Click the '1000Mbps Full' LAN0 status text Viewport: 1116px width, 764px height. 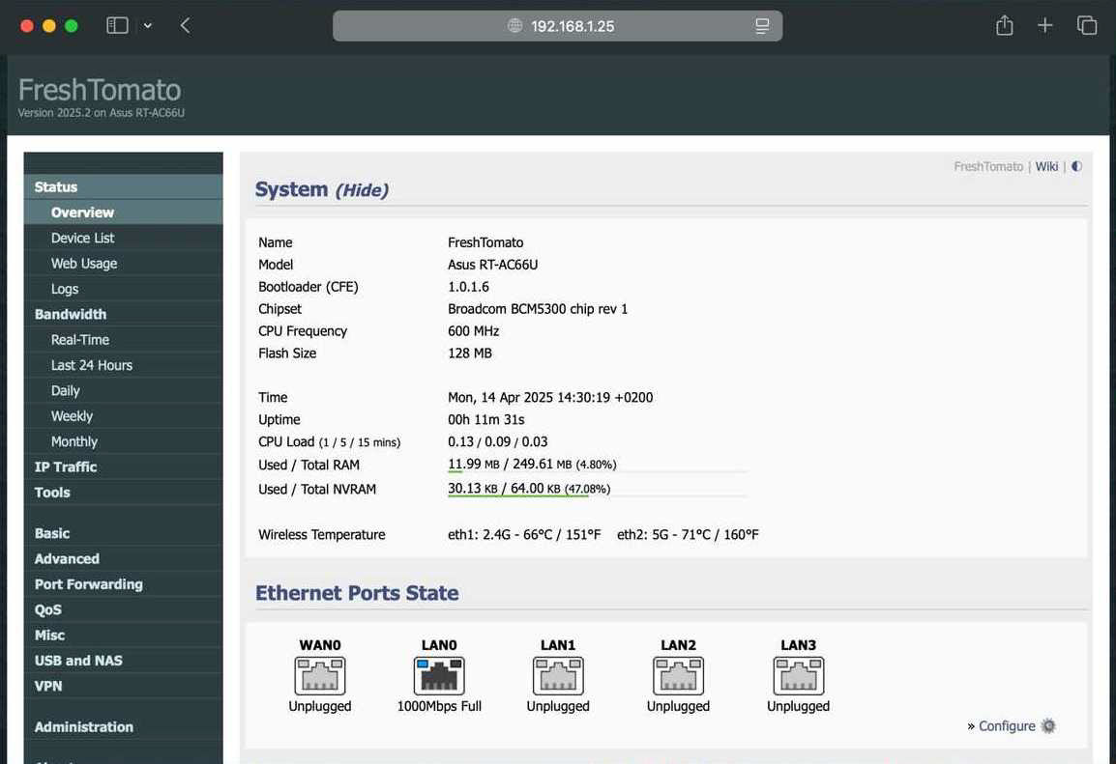(x=439, y=706)
